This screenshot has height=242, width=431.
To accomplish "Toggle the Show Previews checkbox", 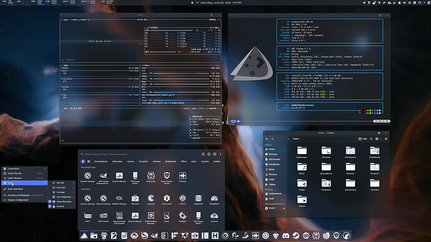I will (x=50, y=201).
